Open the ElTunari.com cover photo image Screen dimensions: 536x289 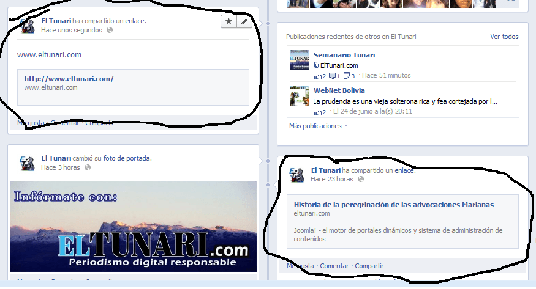(133, 226)
